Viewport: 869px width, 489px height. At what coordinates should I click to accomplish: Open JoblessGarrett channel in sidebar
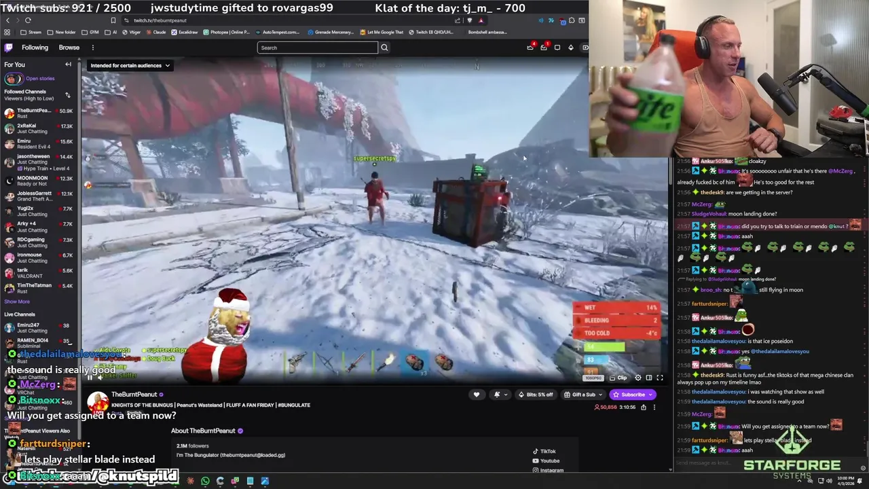(39, 196)
